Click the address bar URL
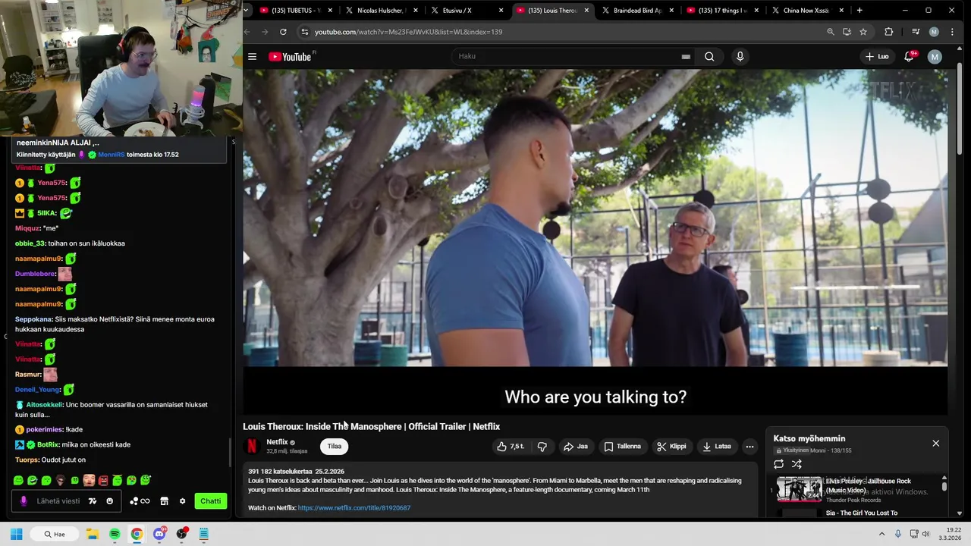Screen dimensions: 971x546 (408, 32)
